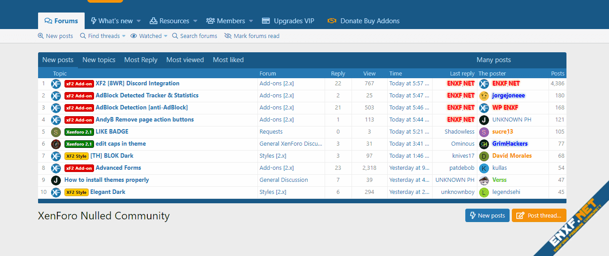Open the Resources download icon link
The width and height of the screenshot is (609, 256).
point(154,21)
